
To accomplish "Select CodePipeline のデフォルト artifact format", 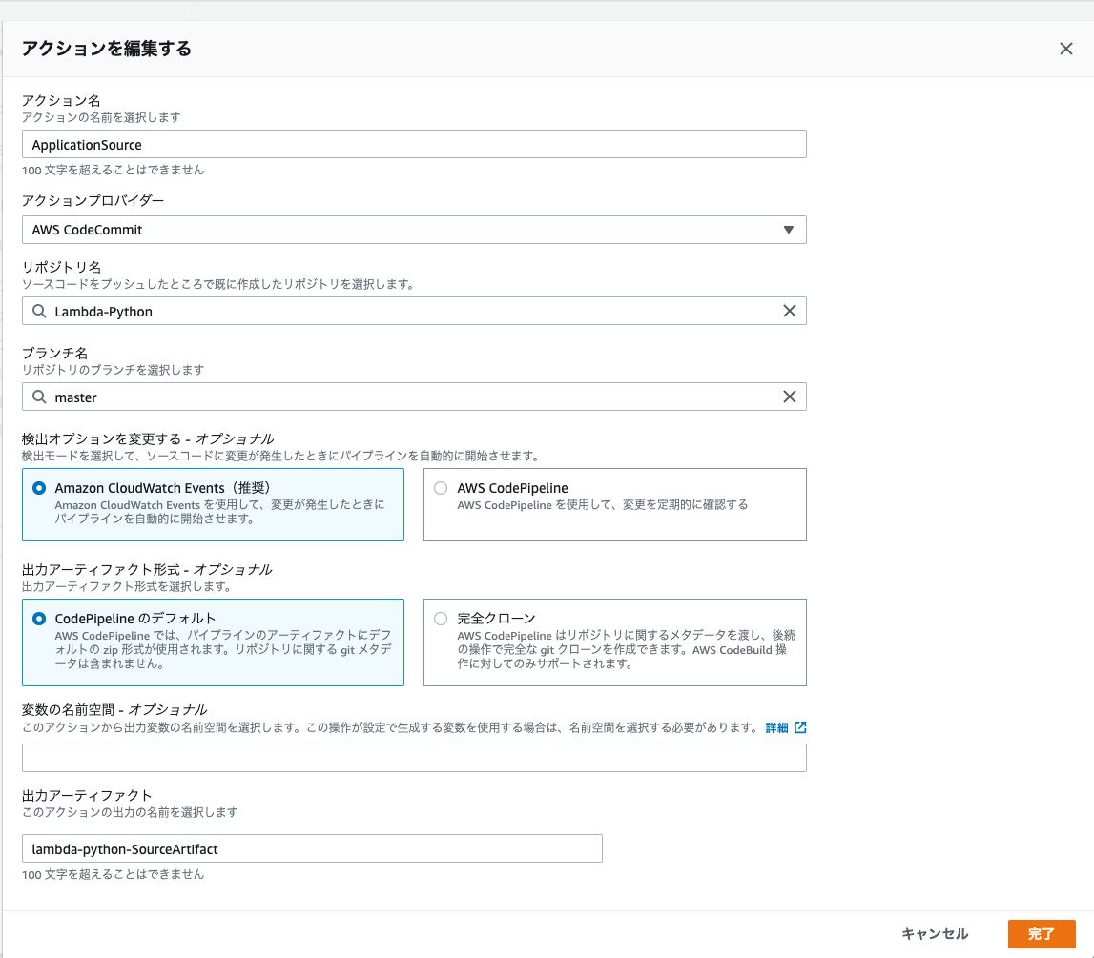I will (213, 642).
